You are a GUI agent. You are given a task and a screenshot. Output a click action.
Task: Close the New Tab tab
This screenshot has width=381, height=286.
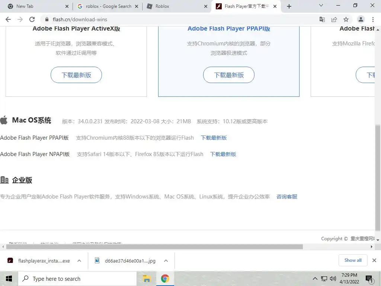(x=67, y=6)
